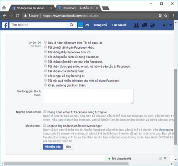The image size is (178, 166).
Task: Click the horizontal scrollbar thumb
Action: [x=67, y=164]
